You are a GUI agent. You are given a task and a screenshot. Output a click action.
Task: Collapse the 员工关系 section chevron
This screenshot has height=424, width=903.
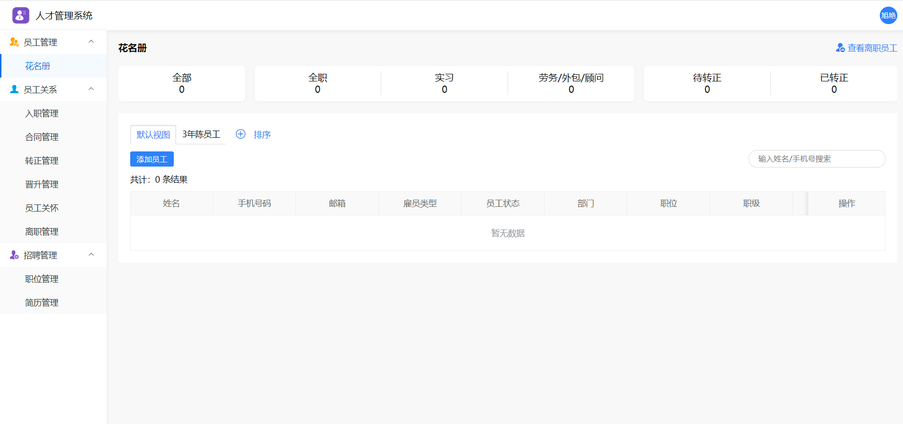tap(91, 89)
